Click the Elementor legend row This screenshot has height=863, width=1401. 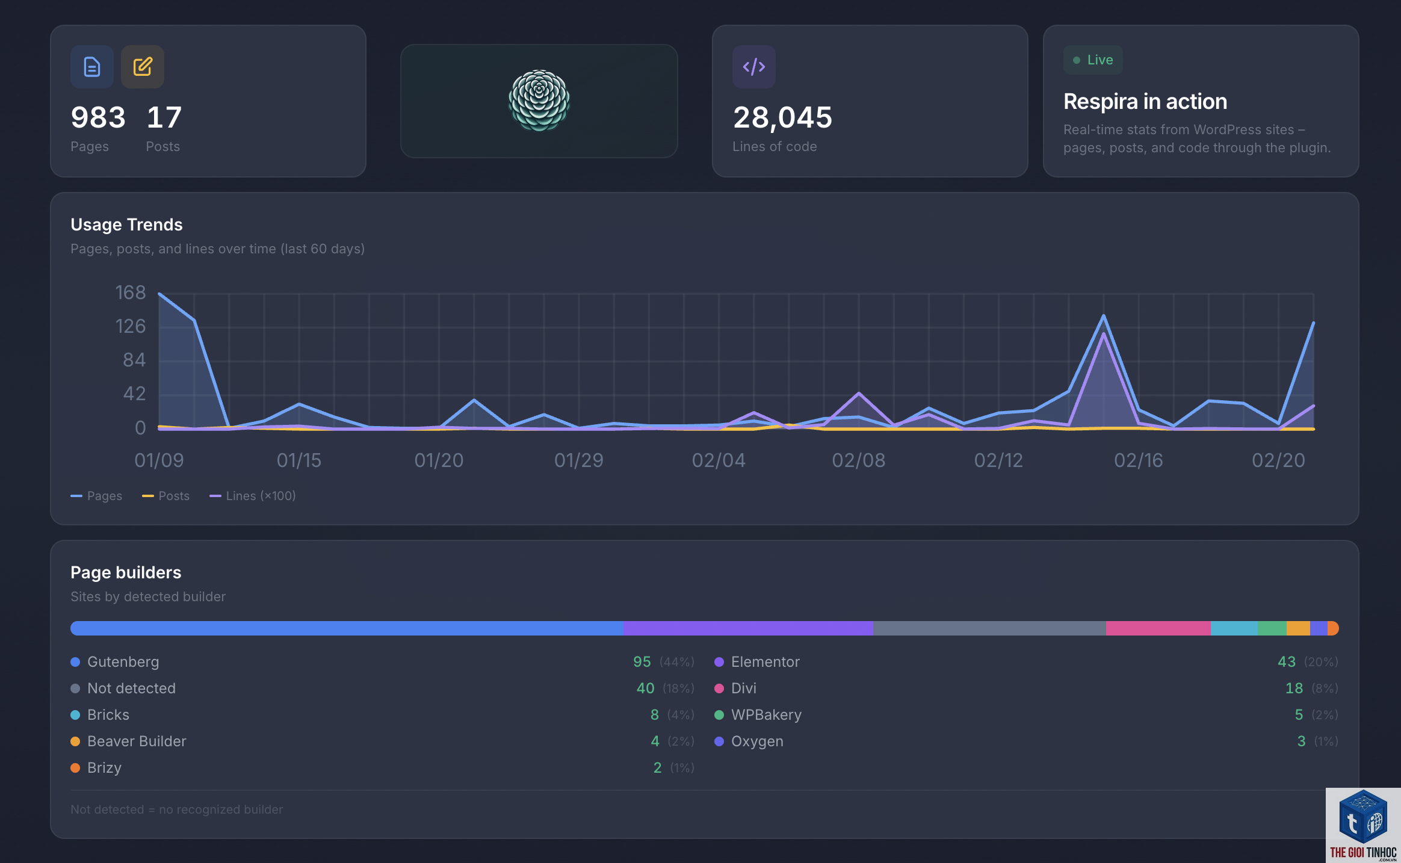pos(1027,662)
